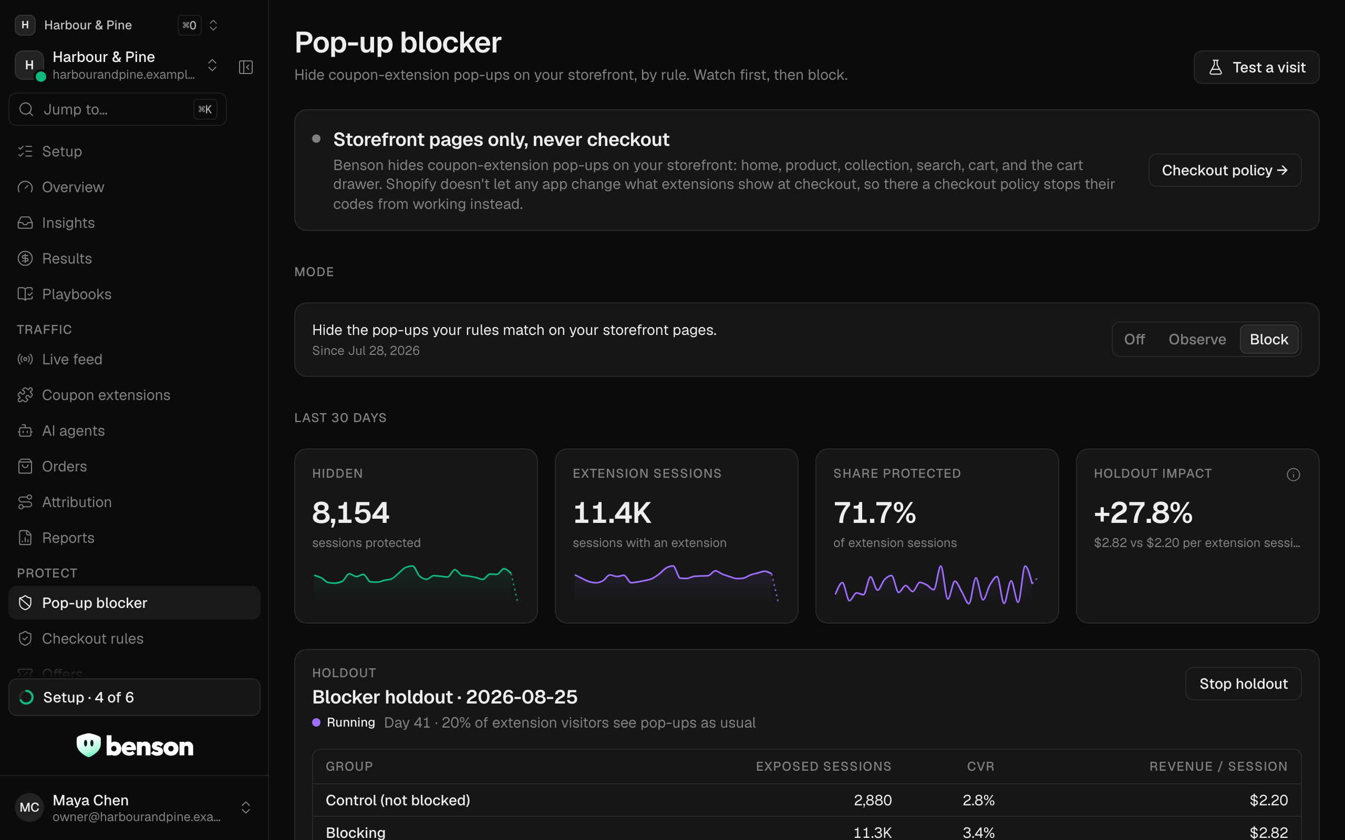The image size is (1345, 840).
Task: Open Overview gauge icon
Action: [25, 187]
